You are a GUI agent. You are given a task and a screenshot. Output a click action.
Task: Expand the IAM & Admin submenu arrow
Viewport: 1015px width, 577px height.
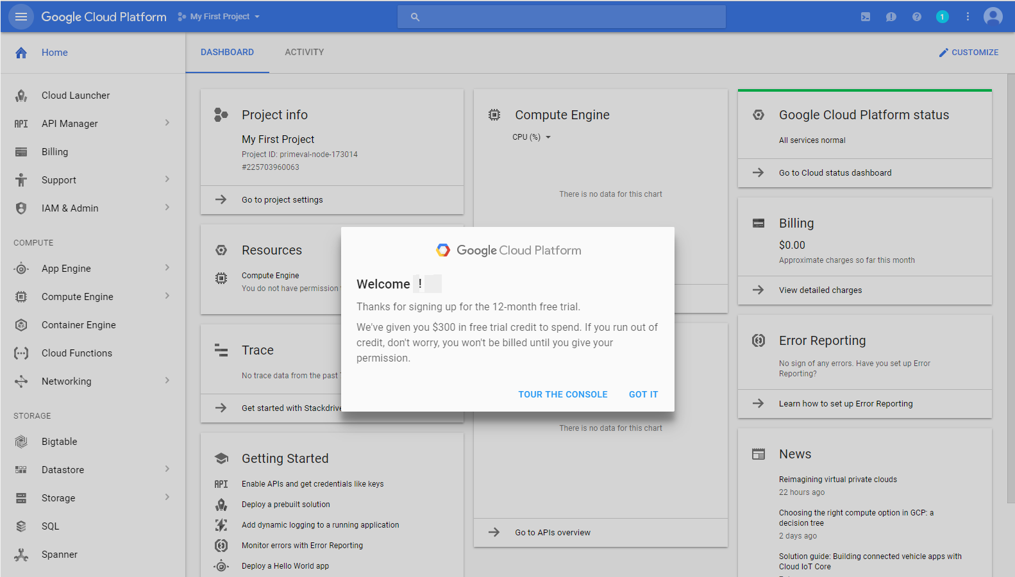pos(167,207)
